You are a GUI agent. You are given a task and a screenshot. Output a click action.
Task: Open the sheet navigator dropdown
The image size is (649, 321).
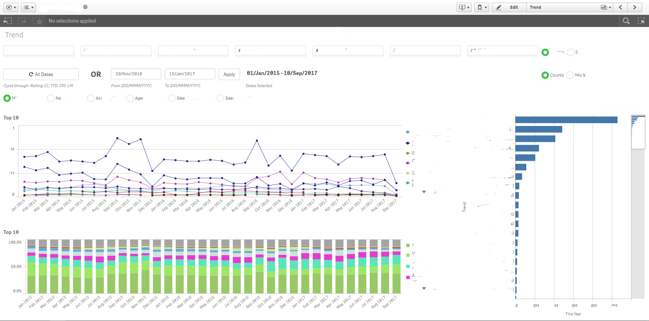(606, 7)
